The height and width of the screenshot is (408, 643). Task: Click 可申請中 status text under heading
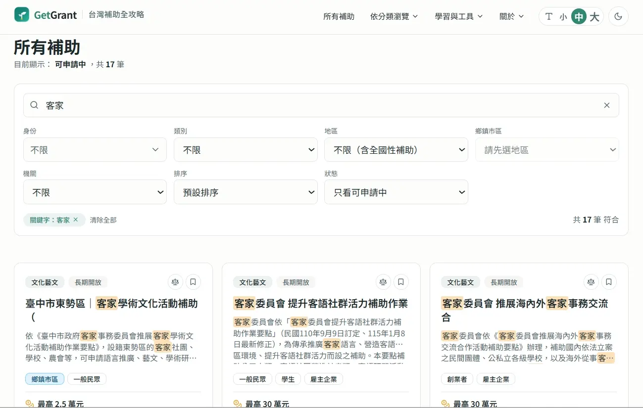coord(70,64)
